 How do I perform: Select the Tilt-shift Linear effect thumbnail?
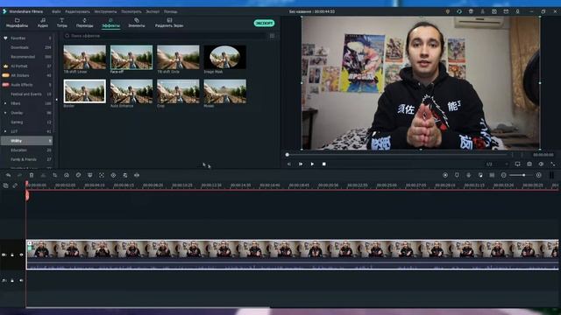85,57
